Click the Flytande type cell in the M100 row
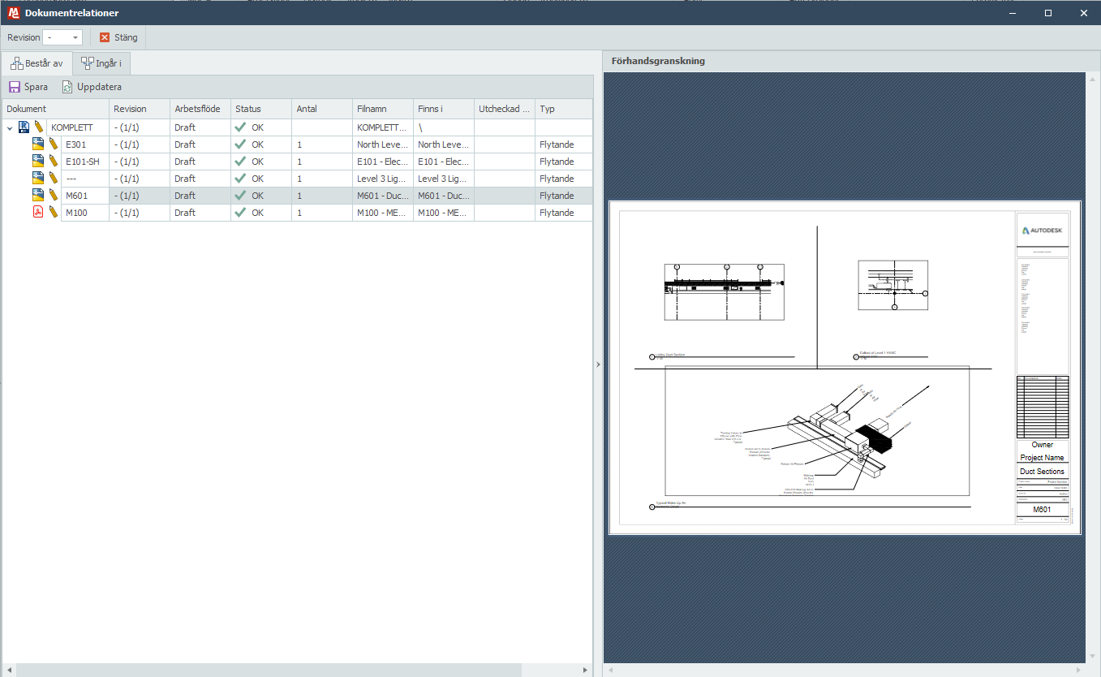 tap(564, 213)
